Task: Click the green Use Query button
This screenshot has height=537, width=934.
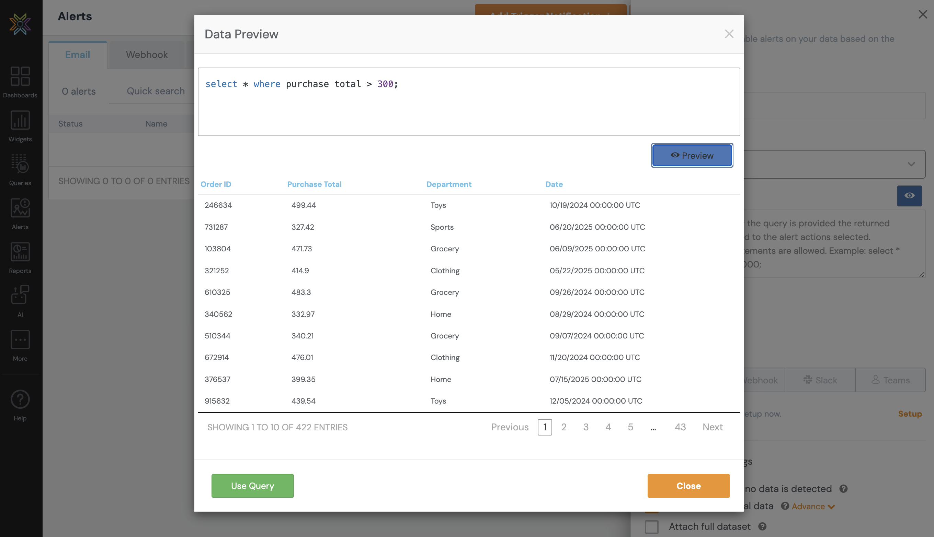Action: 252,486
